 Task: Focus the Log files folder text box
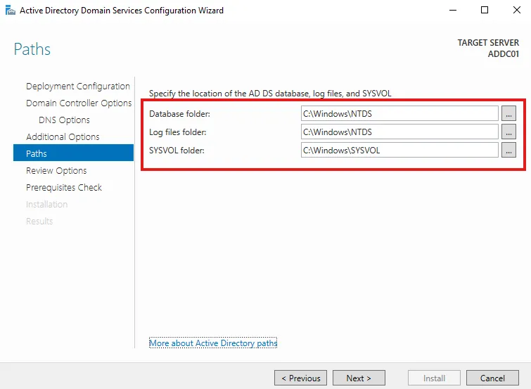399,132
